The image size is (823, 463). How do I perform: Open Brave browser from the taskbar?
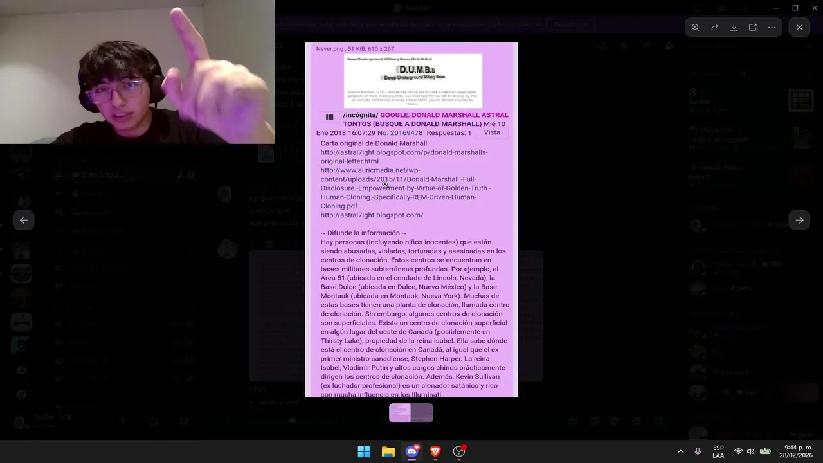[435, 451]
